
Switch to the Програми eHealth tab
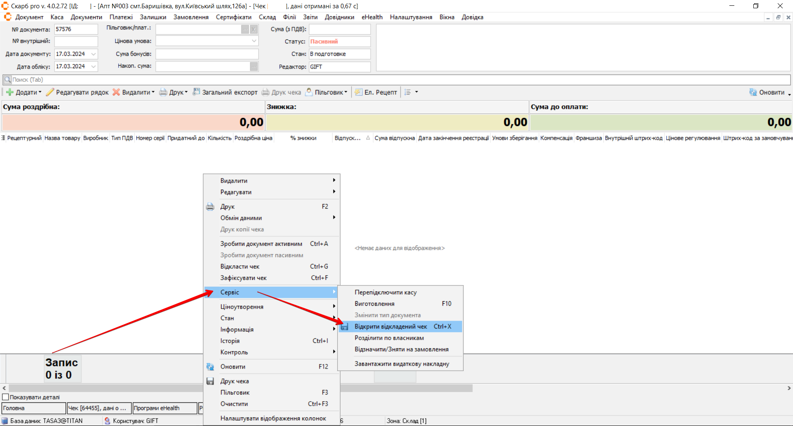tap(164, 408)
